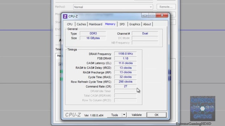Open the Graphics tab
The image size is (225, 126).
135,24
